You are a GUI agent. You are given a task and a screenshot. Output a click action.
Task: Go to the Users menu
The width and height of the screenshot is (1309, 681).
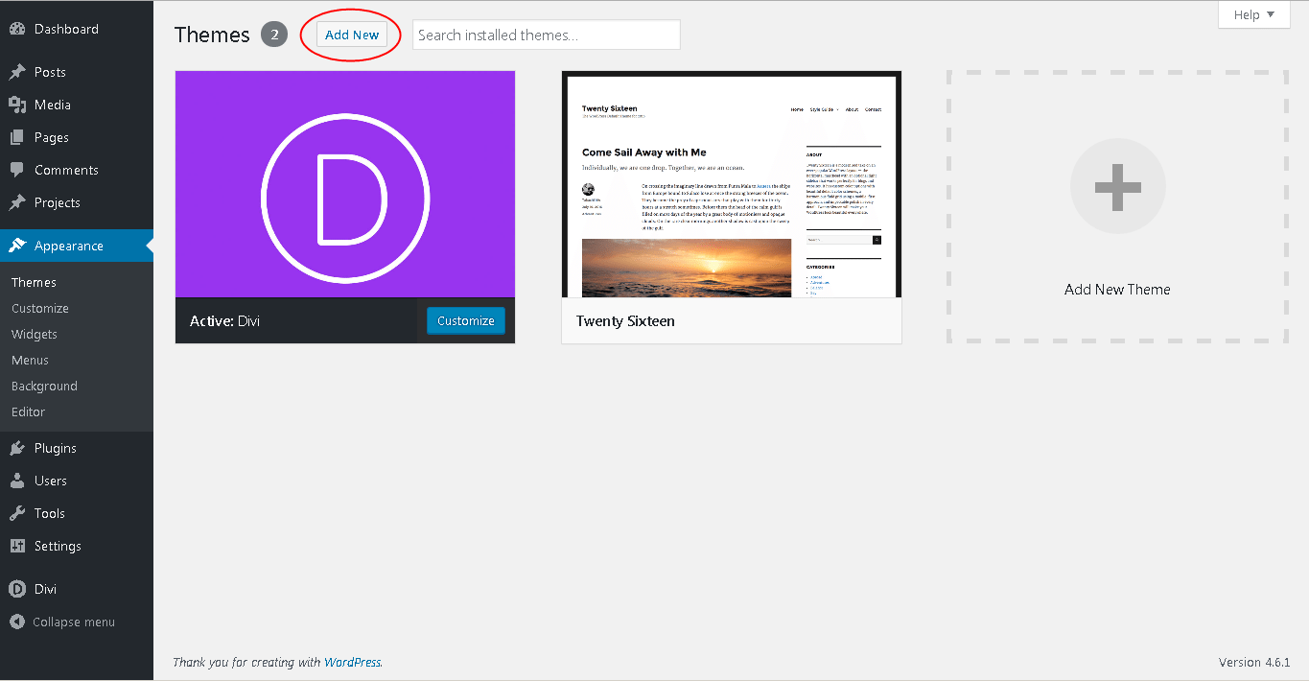pyautogui.click(x=77, y=481)
